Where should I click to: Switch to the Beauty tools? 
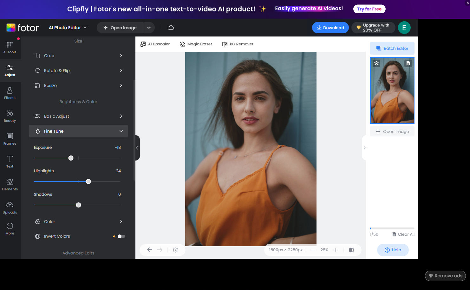[10, 115]
